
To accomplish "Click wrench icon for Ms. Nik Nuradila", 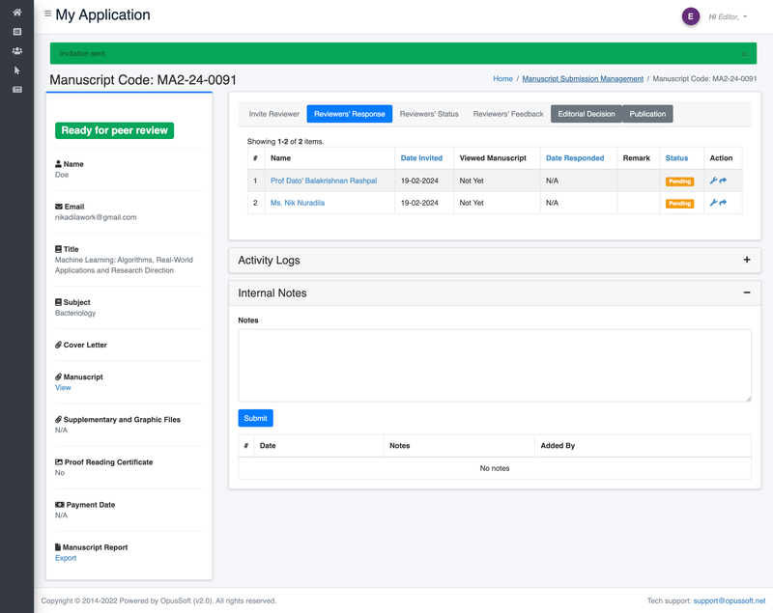I will (713, 203).
